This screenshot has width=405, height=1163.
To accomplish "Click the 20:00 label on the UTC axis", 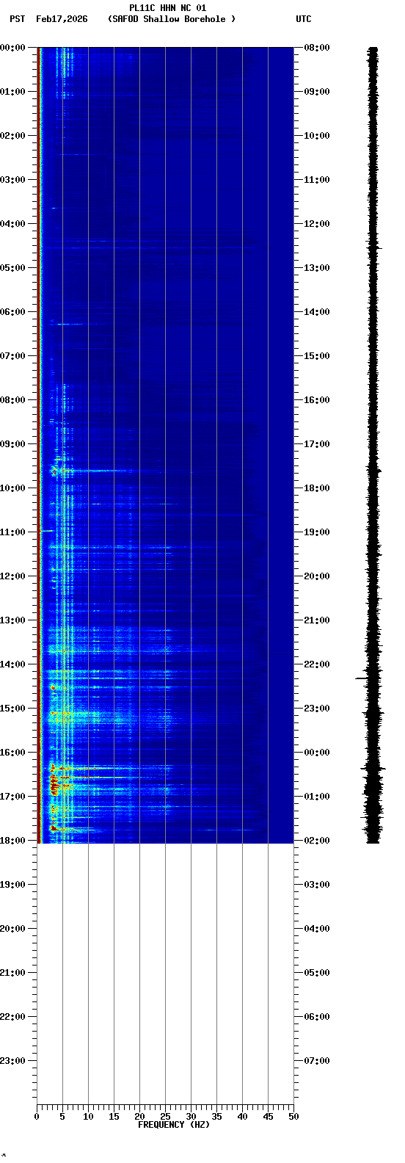I will pos(317,576).
